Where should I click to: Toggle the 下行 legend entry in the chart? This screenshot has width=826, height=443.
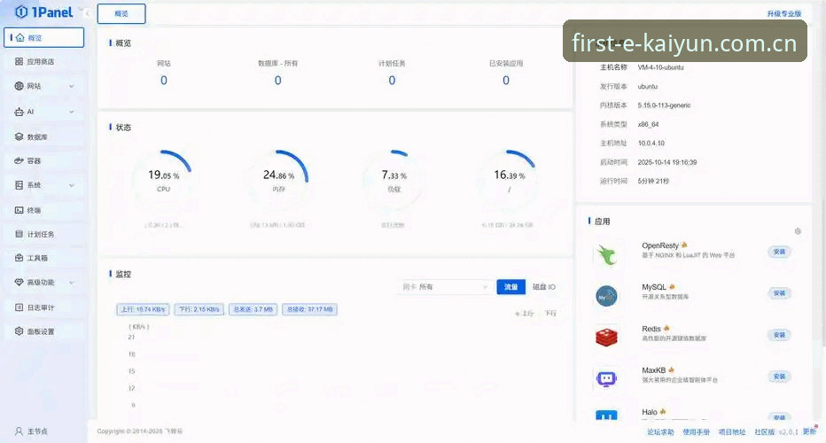pyautogui.click(x=550, y=314)
